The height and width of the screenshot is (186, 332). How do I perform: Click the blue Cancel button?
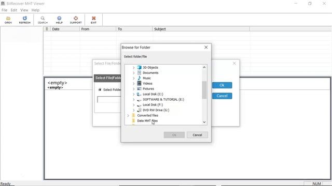222,96
